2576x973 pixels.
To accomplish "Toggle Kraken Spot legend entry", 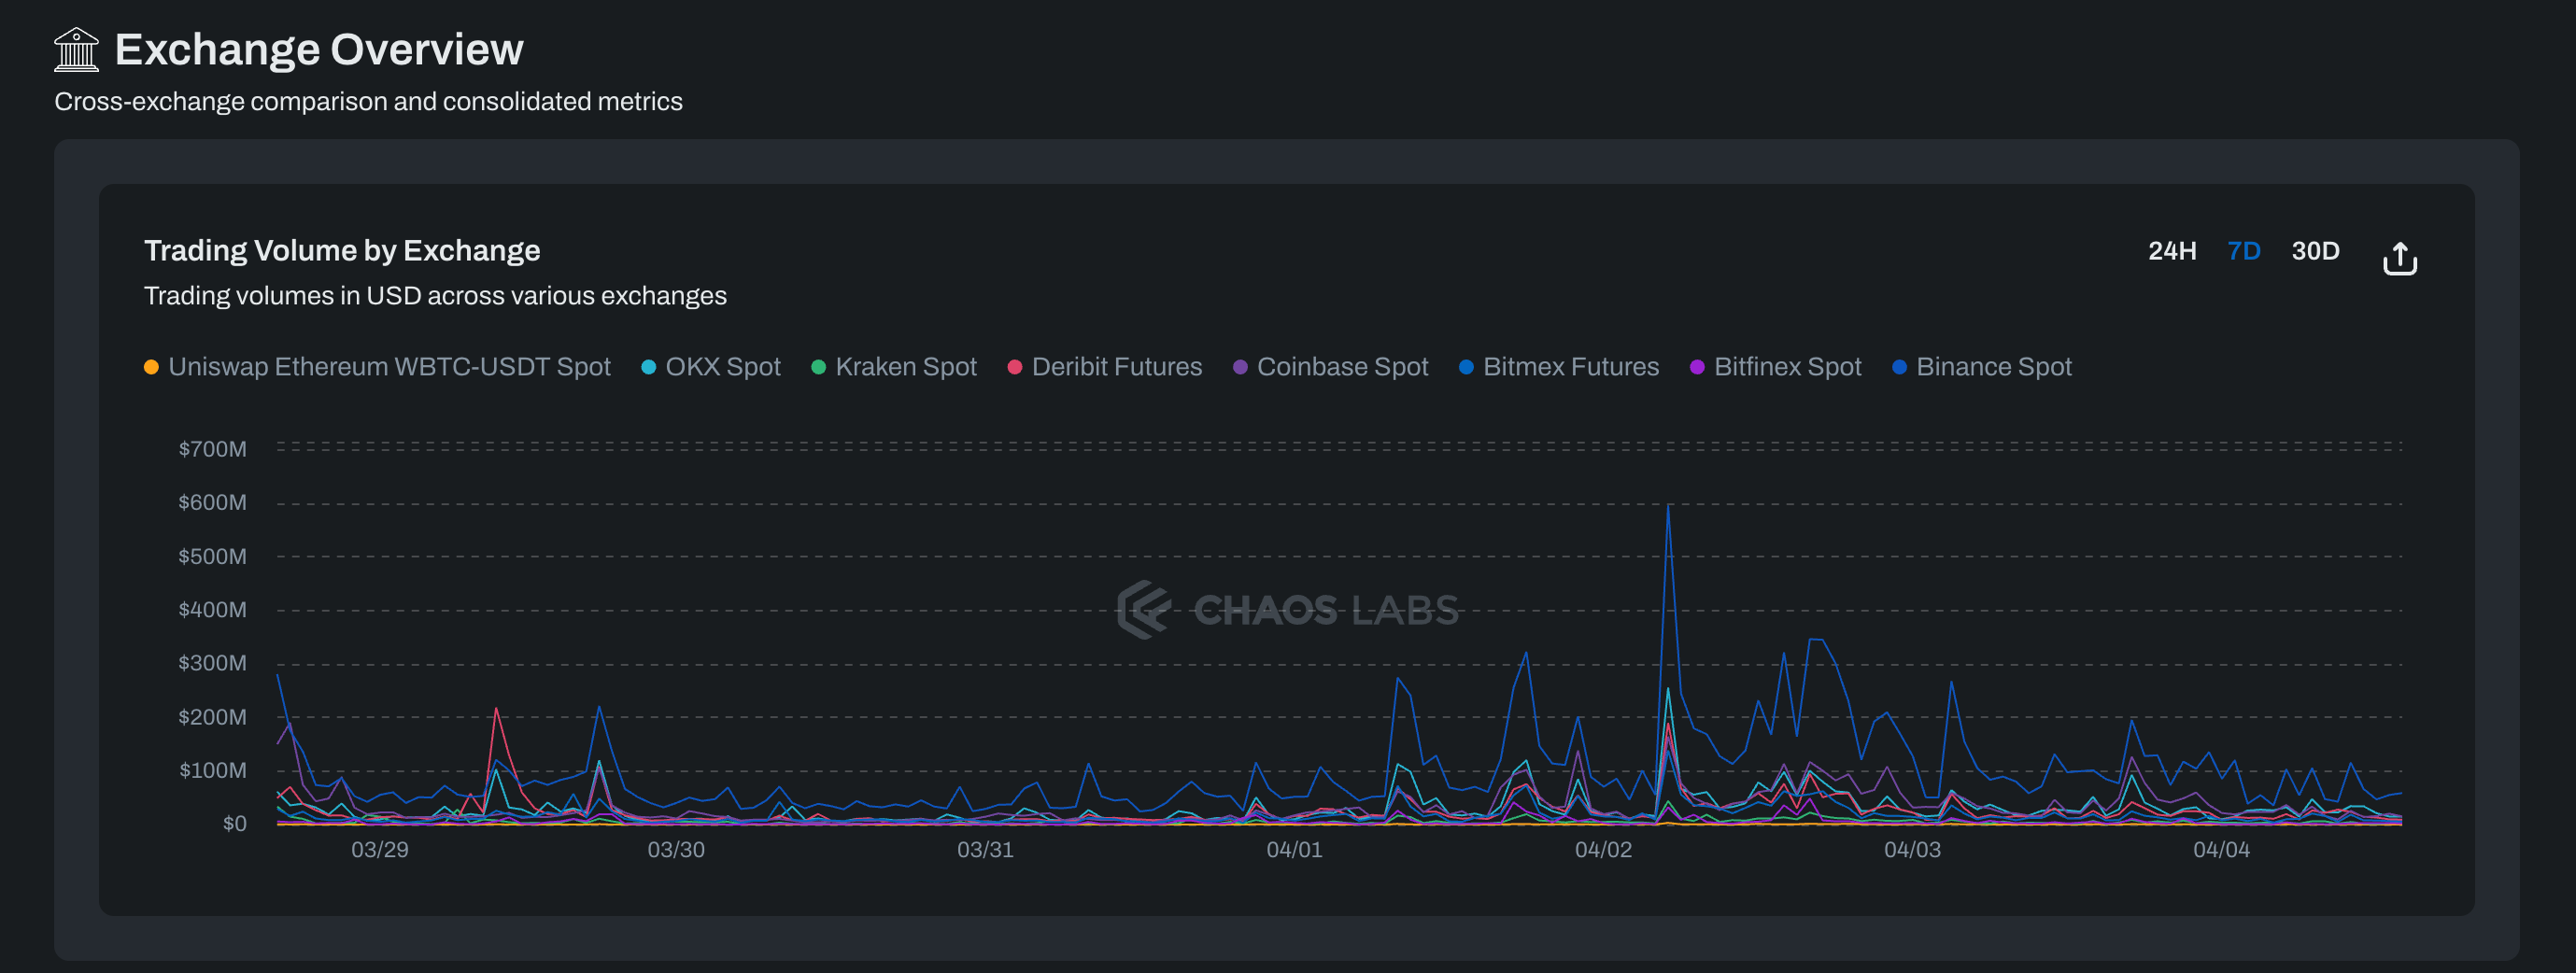I will (894, 367).
